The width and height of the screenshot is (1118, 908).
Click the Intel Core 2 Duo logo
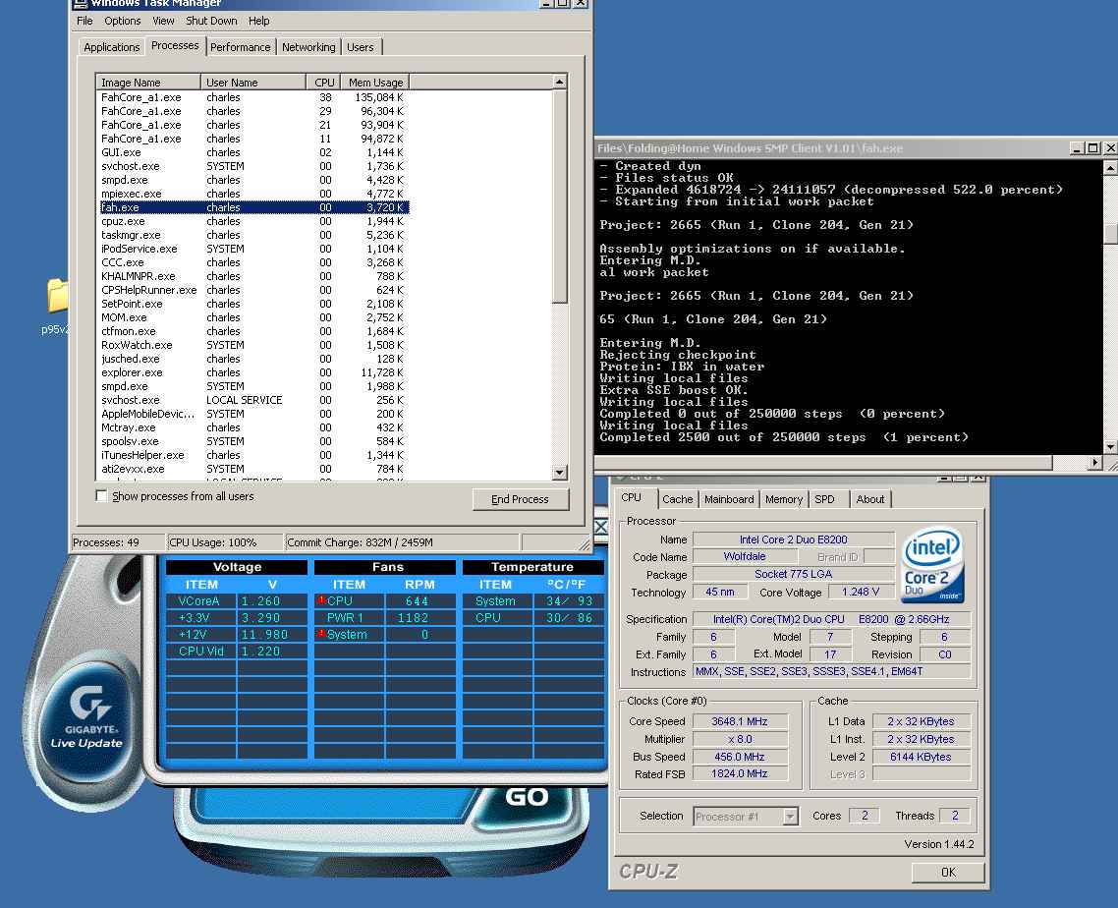tap(933, 563)
